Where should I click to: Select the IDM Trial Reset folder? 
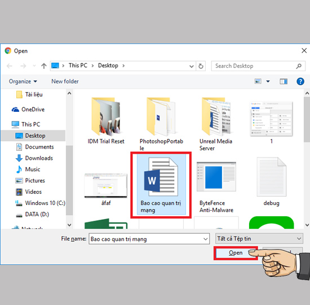click(106, 120)
